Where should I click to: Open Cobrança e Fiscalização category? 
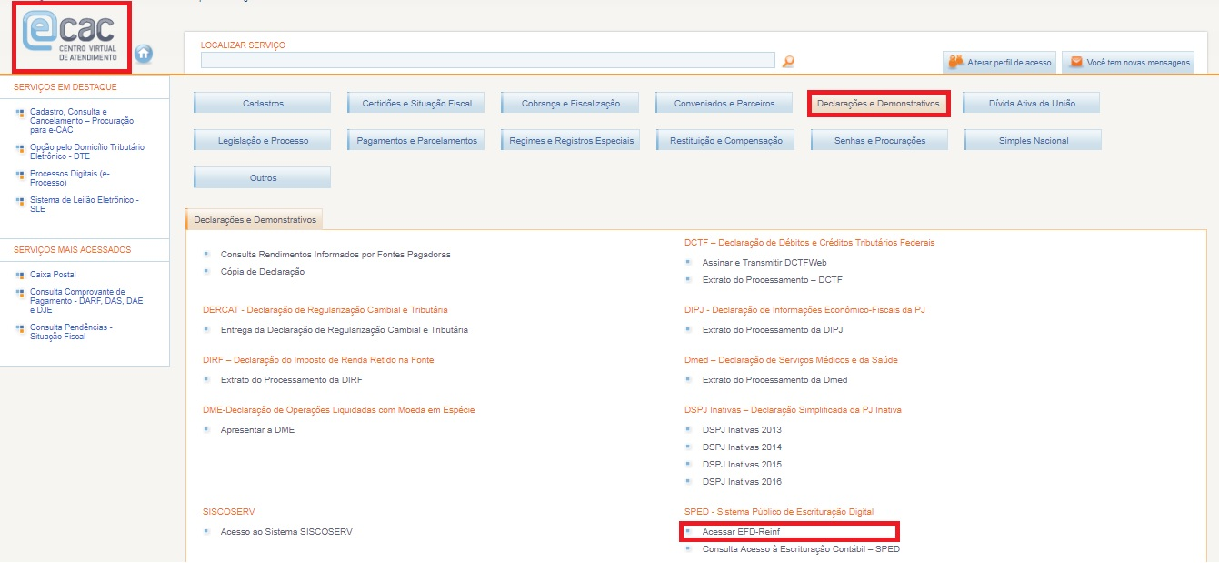[571, 104]
